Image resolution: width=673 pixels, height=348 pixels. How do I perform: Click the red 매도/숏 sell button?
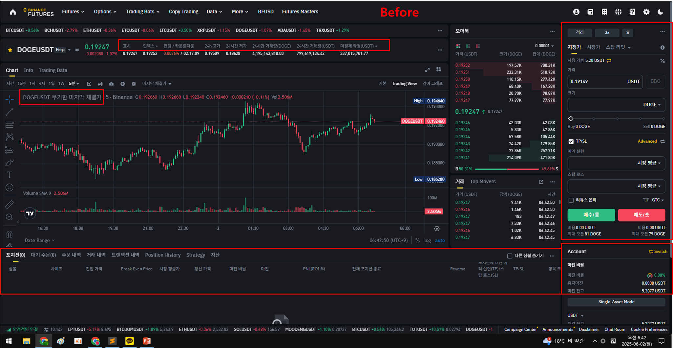[x=641, y=215]
